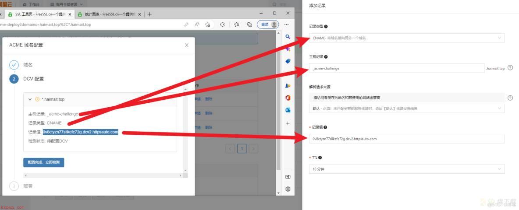Open 账号全部资源 dropdown in Aliyun bar
The height and width of the screenshot is (210, 519).
click(68, 4)
